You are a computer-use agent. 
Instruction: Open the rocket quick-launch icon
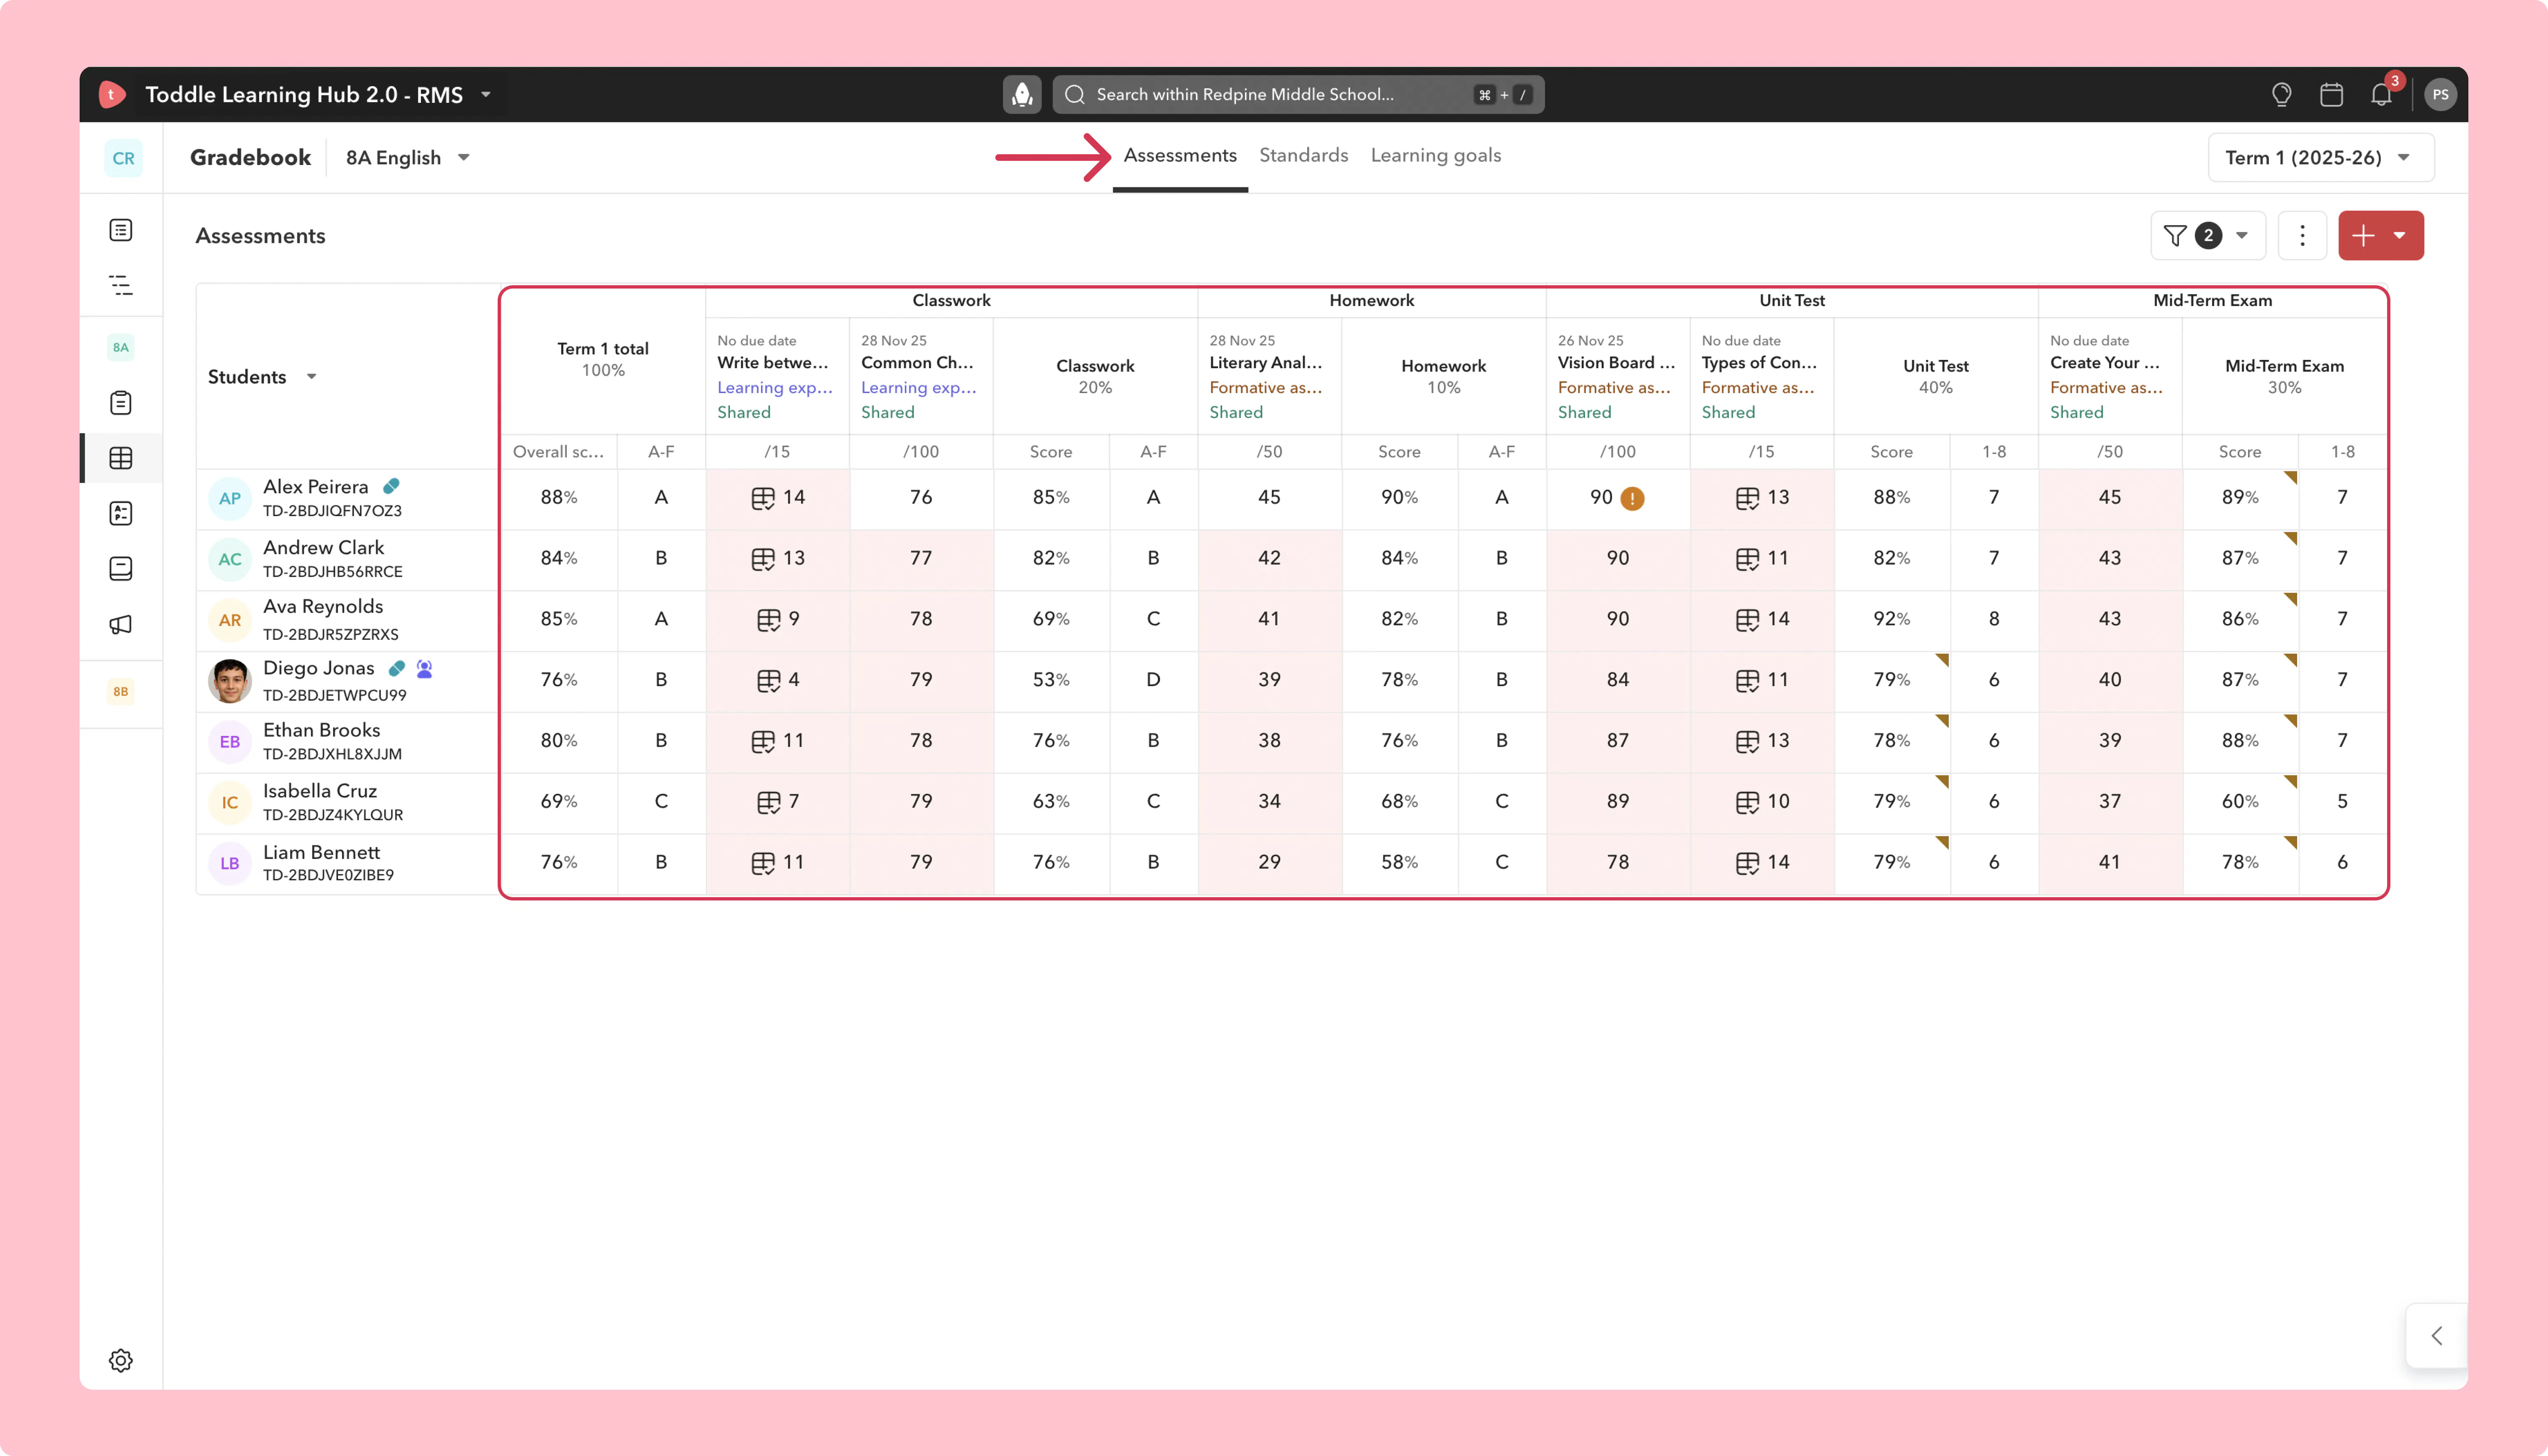pos(1022,94)
